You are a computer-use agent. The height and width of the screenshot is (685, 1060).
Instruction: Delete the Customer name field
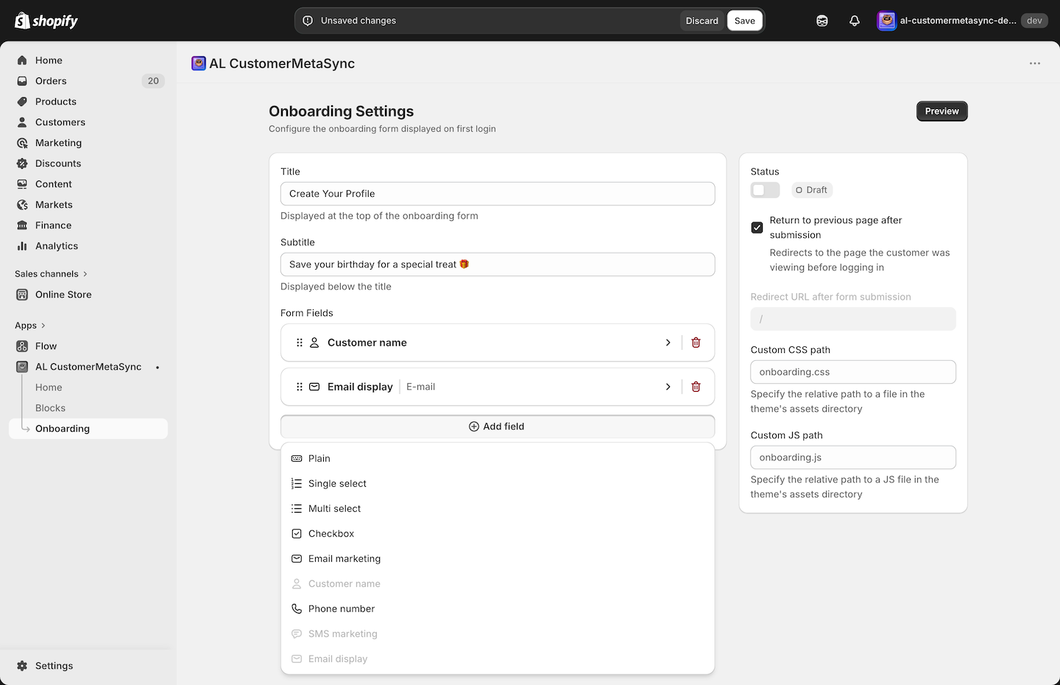(696, 342)
